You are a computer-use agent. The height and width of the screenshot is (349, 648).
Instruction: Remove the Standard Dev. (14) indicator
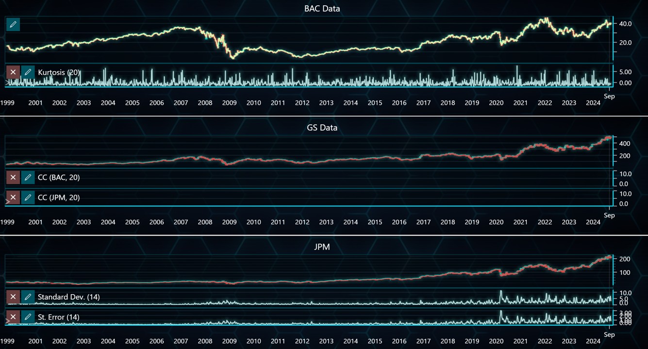pyautogui.click(x=13, y=297)
